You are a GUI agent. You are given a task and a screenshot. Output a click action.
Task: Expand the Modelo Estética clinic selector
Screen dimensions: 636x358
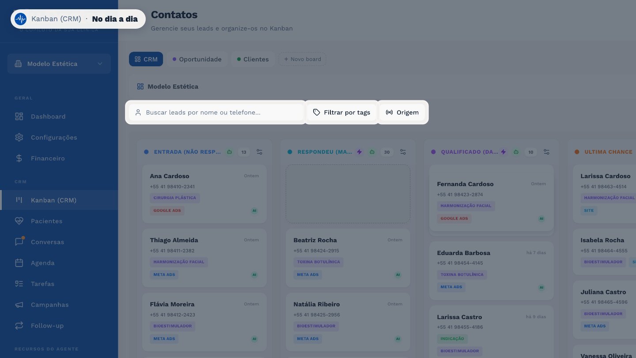[59, 64]
